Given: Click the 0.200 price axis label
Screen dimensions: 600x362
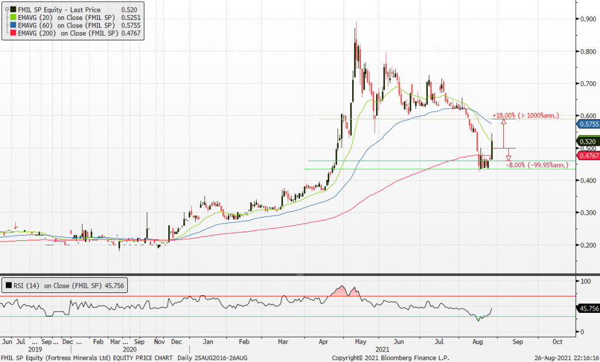Looking at the screenshot, I should click(x=588, y=245).
